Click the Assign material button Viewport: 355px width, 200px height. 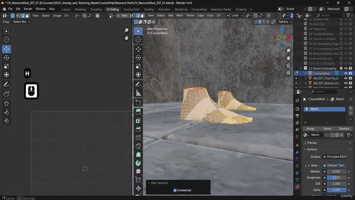311,128
